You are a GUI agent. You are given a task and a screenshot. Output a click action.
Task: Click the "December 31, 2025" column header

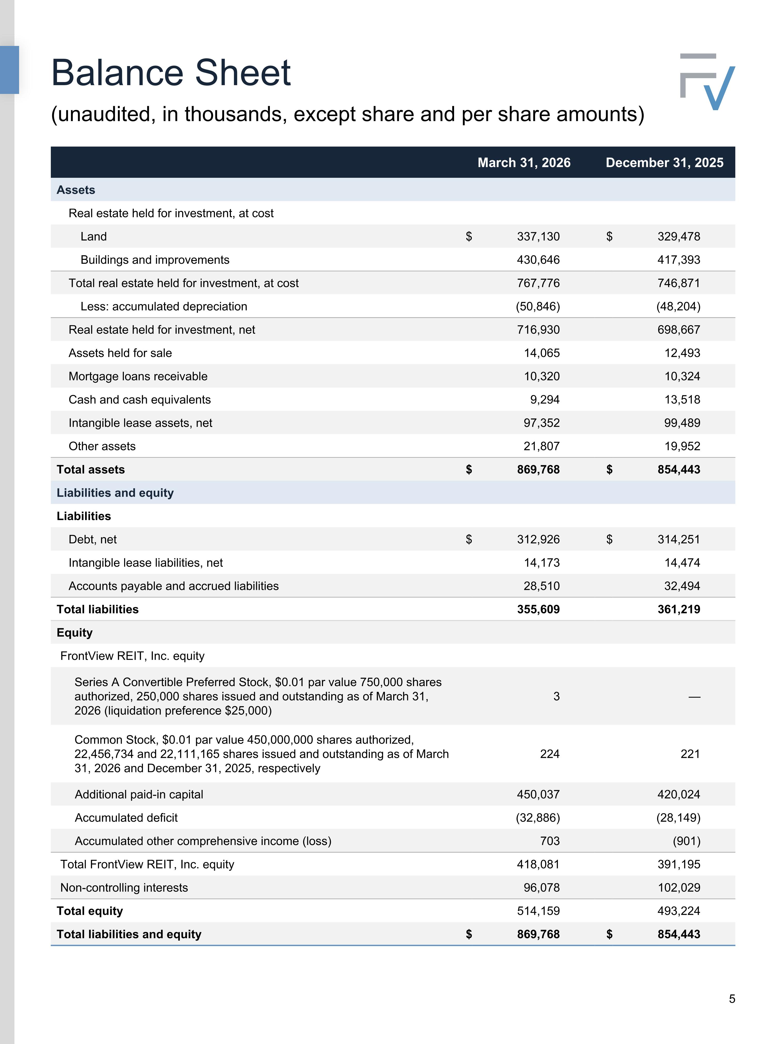(664, 163)
